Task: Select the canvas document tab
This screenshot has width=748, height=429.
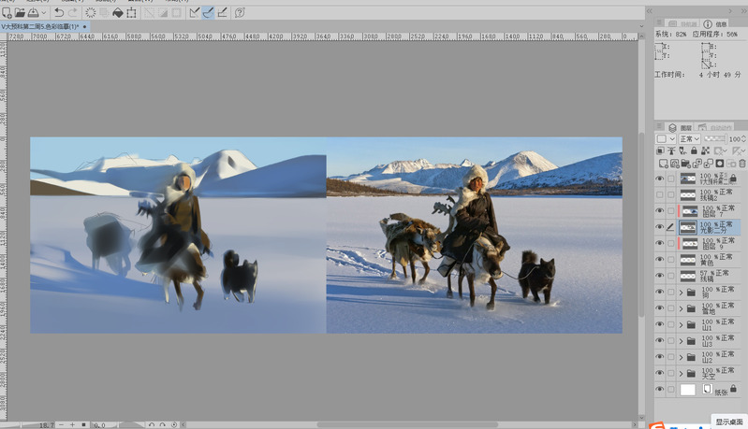Action: [x=44, y=27]
